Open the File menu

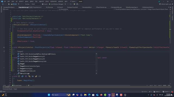tap(5, 1)
